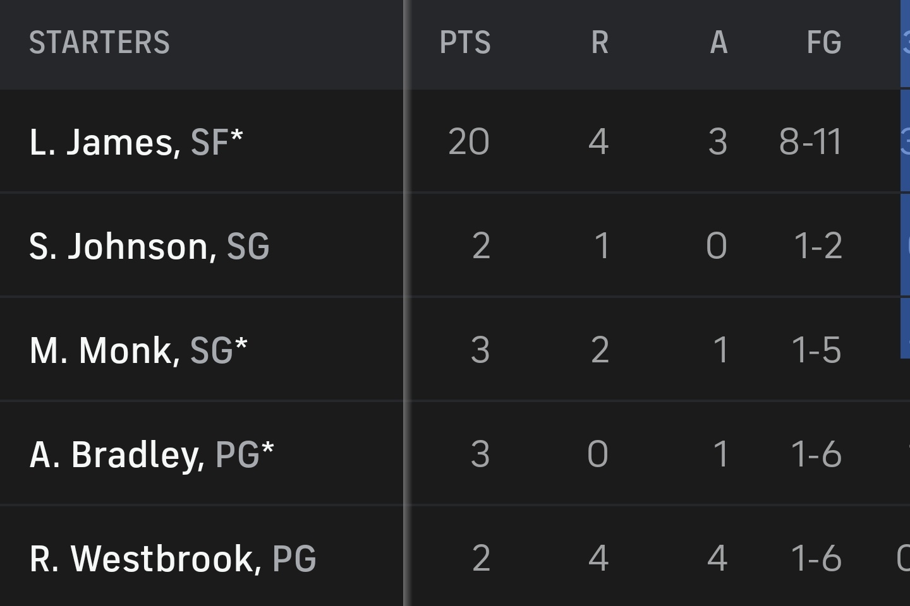Open A. Bradley player profile
The height and width of the screenshot is (606, 910).
pyautogui.click(x=117, y=454)
